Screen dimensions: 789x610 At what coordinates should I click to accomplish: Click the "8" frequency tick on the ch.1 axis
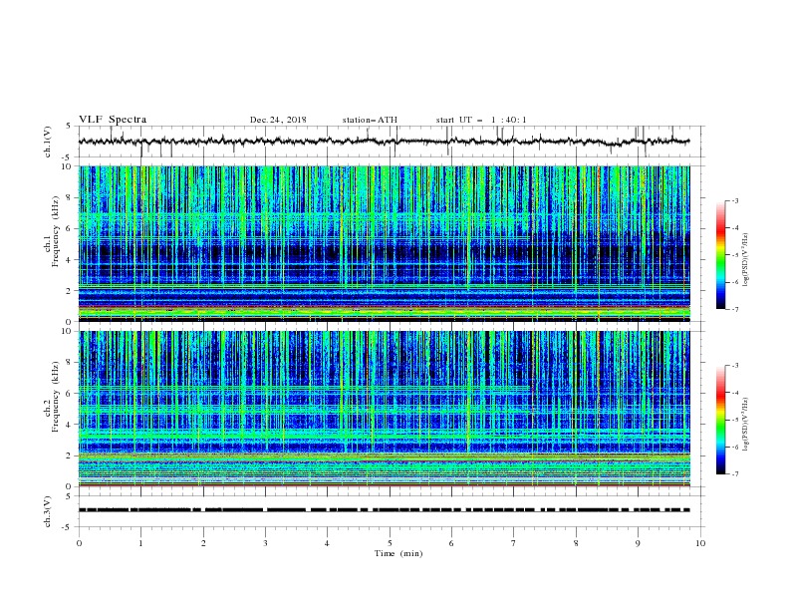[x=70, y=197]
